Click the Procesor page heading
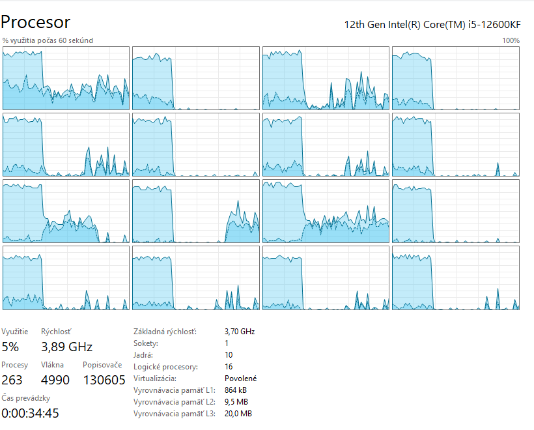Screen dimensions: 534x430 point(36,21)
